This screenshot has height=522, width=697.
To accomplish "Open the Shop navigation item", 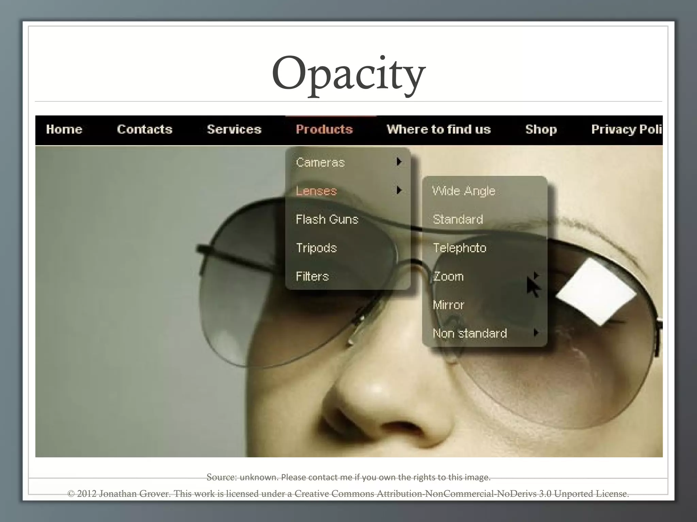I will click(541, 129).
